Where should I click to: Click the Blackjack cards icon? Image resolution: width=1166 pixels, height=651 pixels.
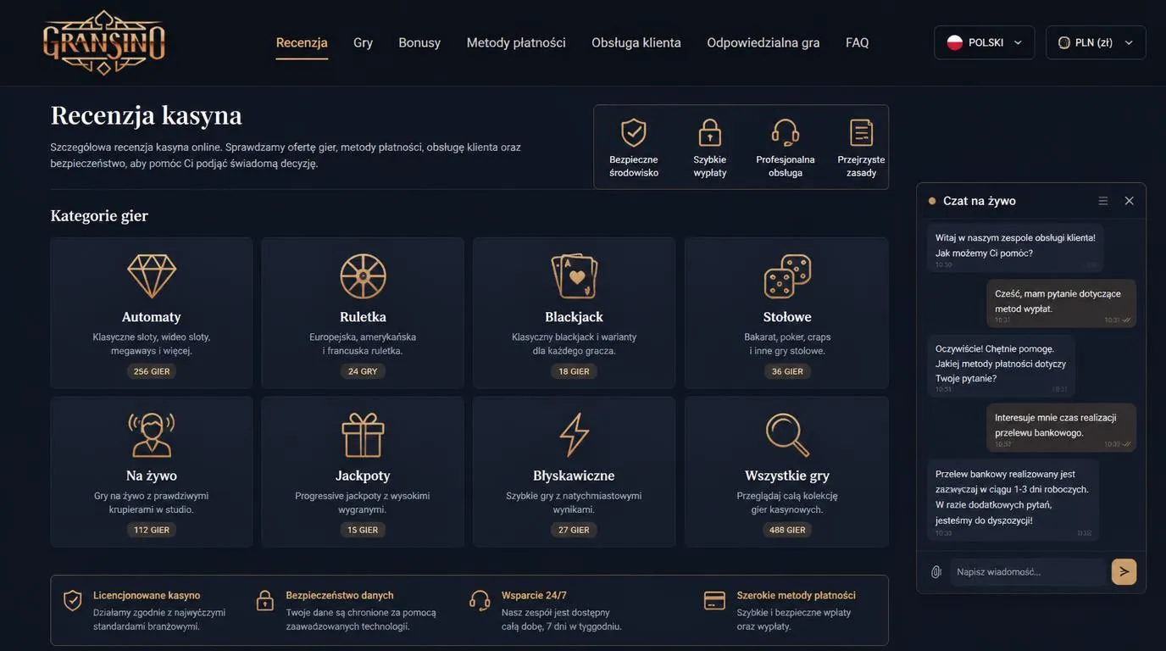(x=575, y=276)
